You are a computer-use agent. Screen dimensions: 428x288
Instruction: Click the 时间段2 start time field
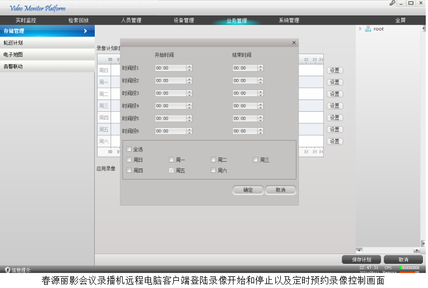click(171, 81)
